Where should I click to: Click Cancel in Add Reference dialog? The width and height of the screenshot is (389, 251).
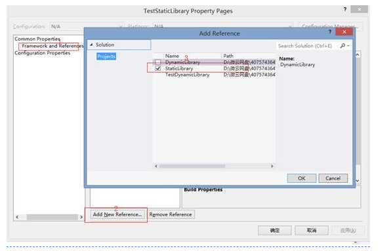pyautogui.click(x=333, y=178)
